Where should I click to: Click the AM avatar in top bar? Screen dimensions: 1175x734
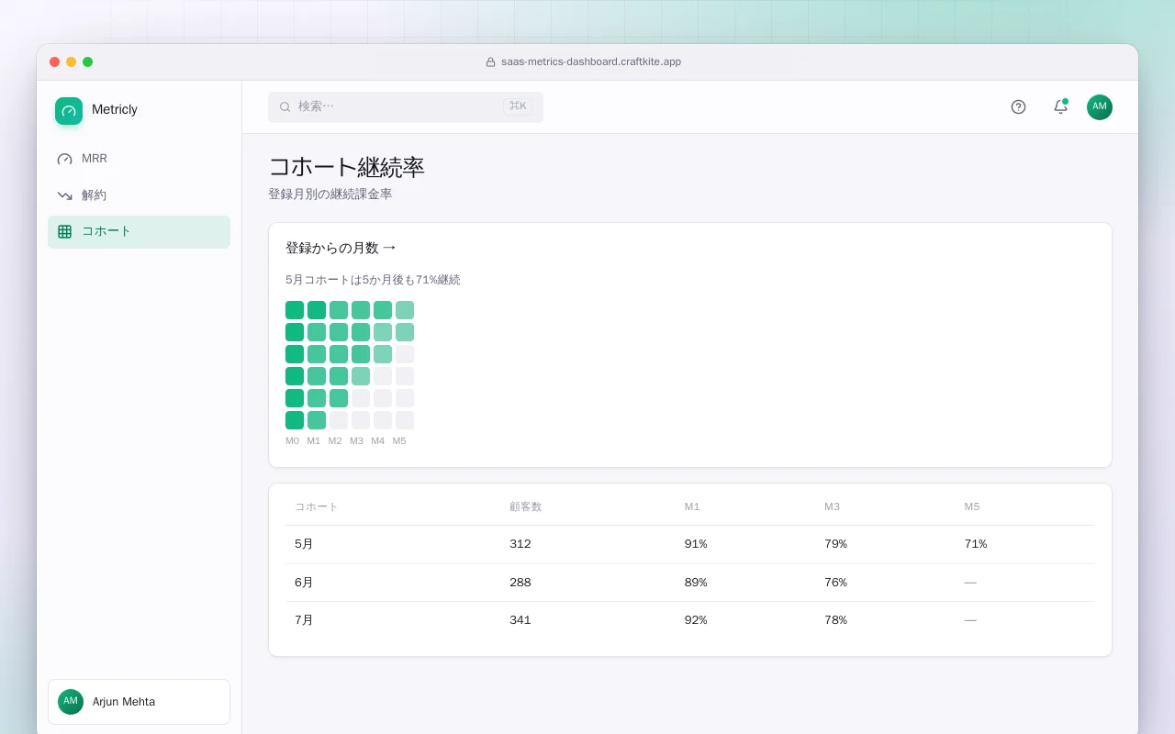click(x=1100, y=107)
